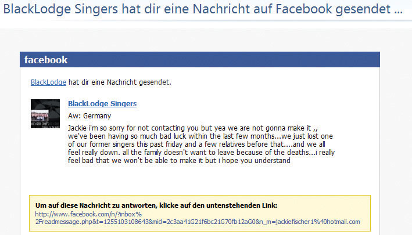Click the line starting 'of our former singers'
The image size is (412, 235).
click(x=196, y=144)
